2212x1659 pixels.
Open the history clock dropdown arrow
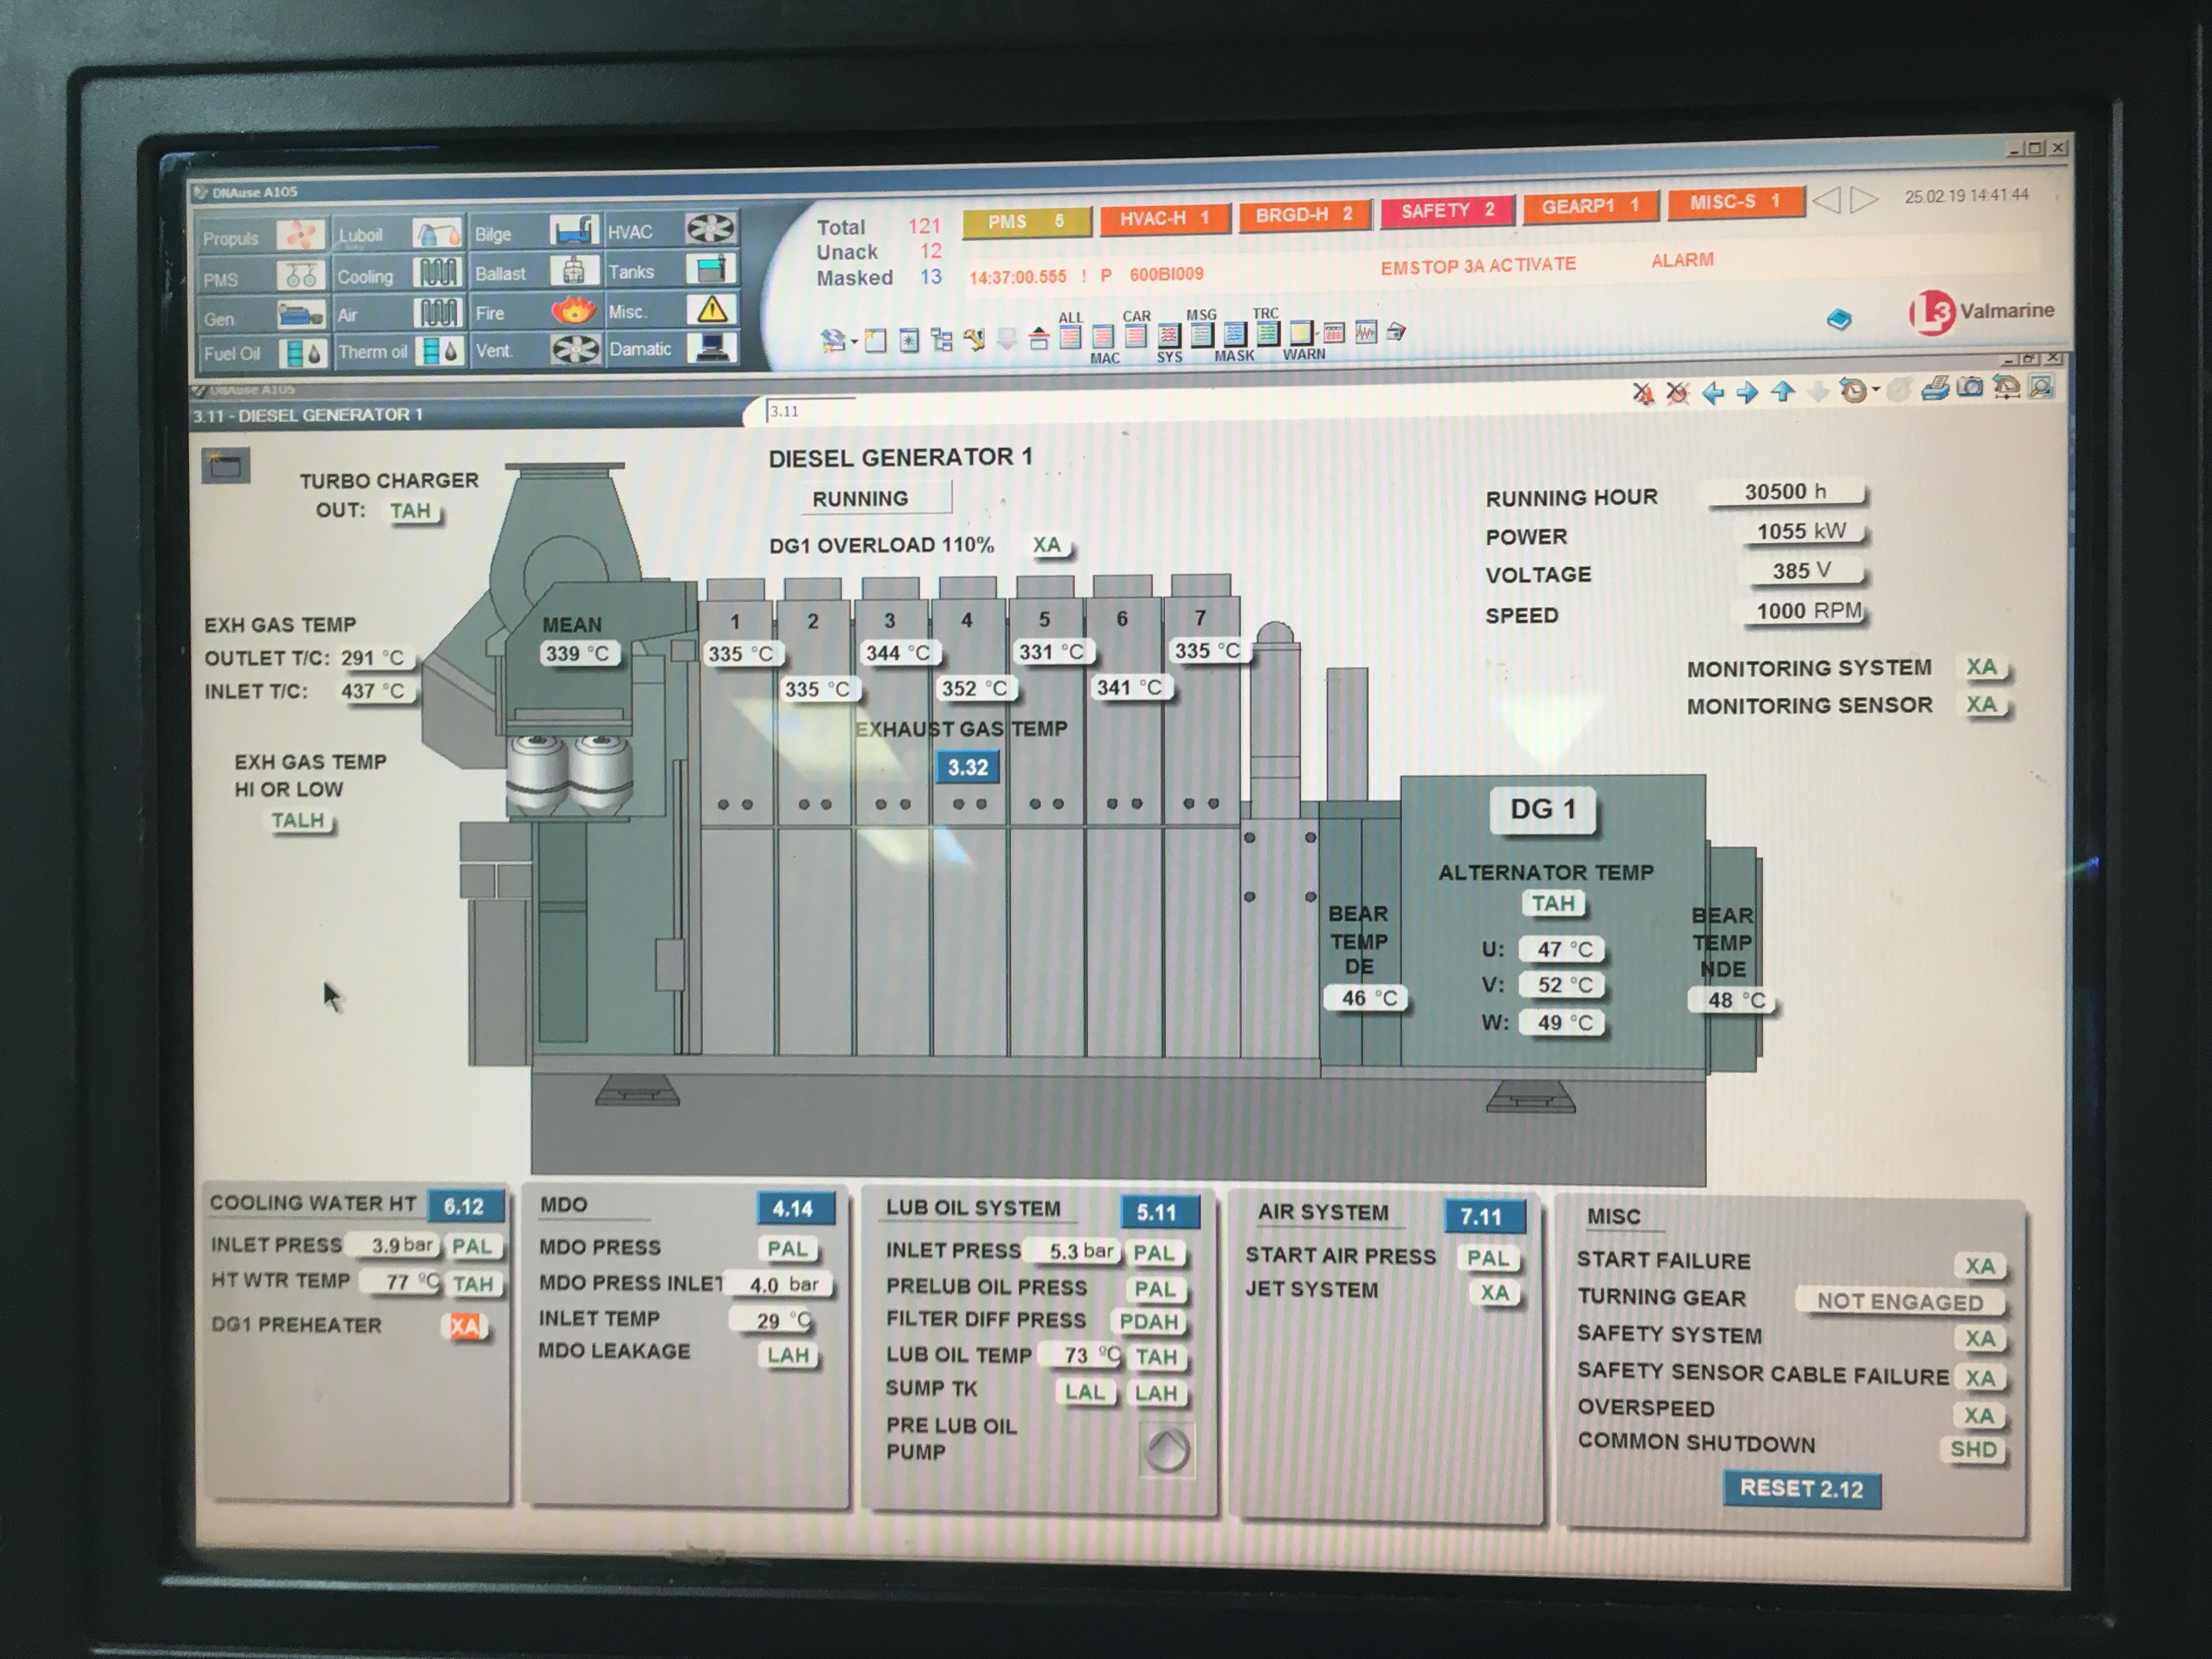[x=1876, y=389]
